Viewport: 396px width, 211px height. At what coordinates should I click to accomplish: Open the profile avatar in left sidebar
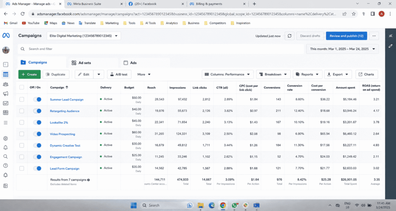6,50
